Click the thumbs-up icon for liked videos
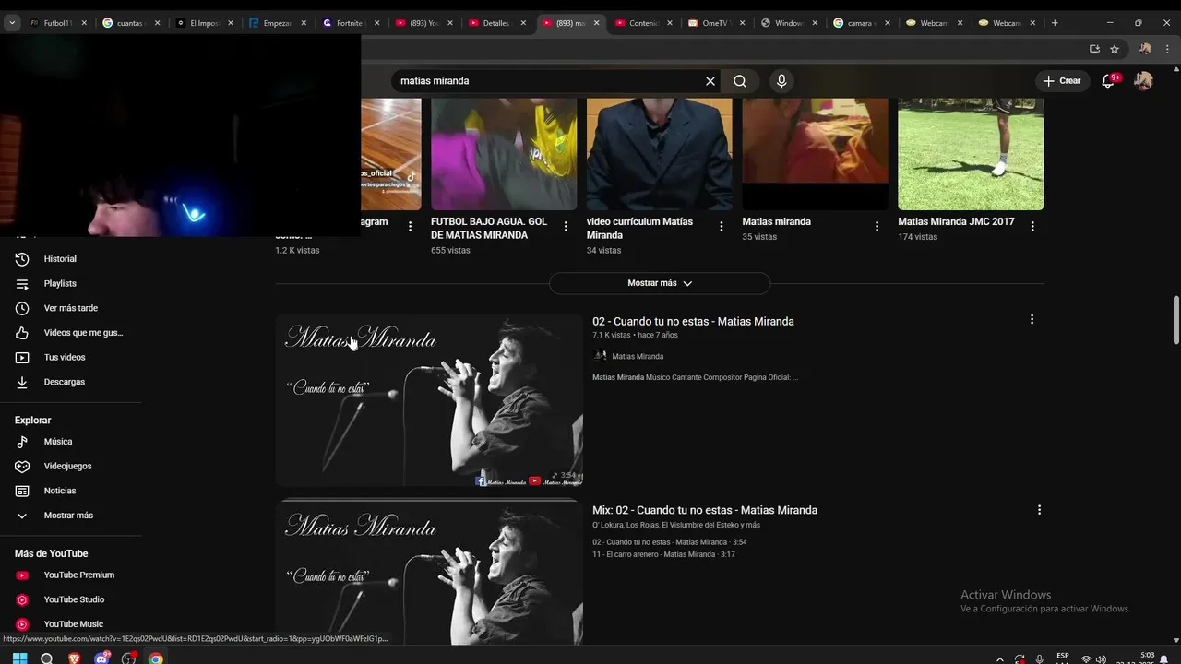 coord(22,333)
